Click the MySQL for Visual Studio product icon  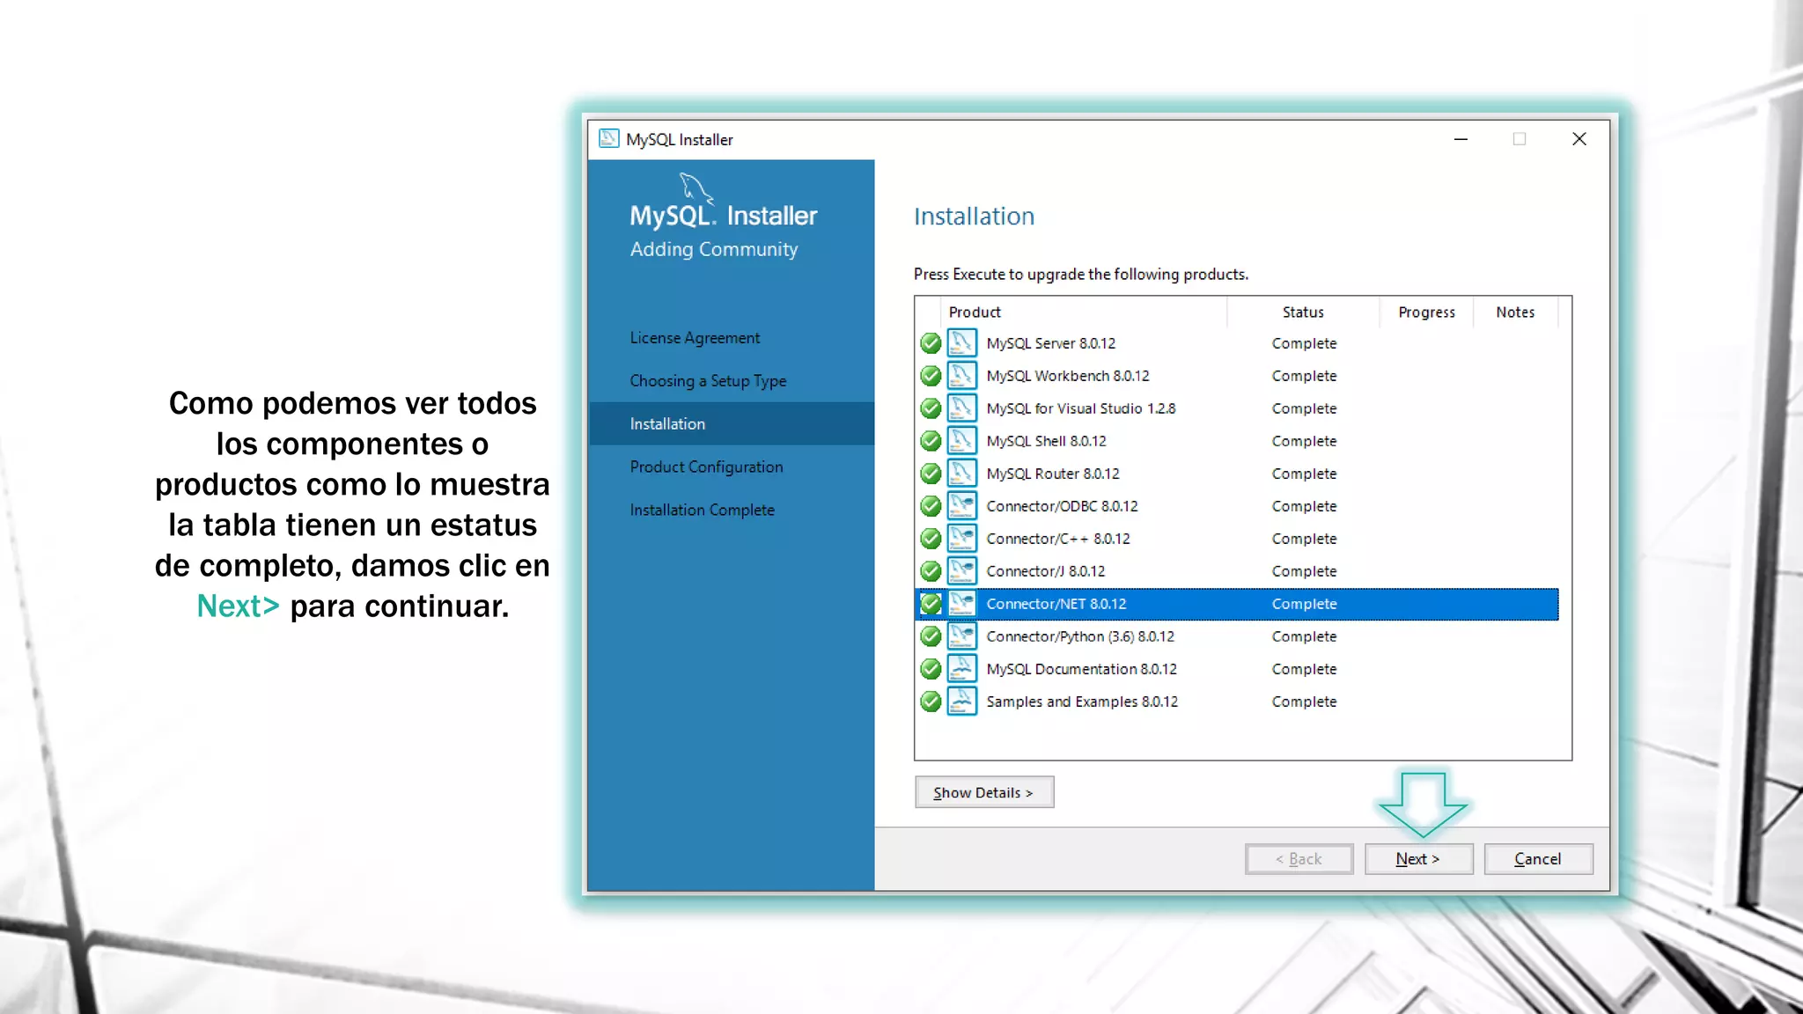961,408
